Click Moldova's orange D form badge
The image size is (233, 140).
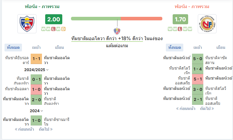[63, 29]
